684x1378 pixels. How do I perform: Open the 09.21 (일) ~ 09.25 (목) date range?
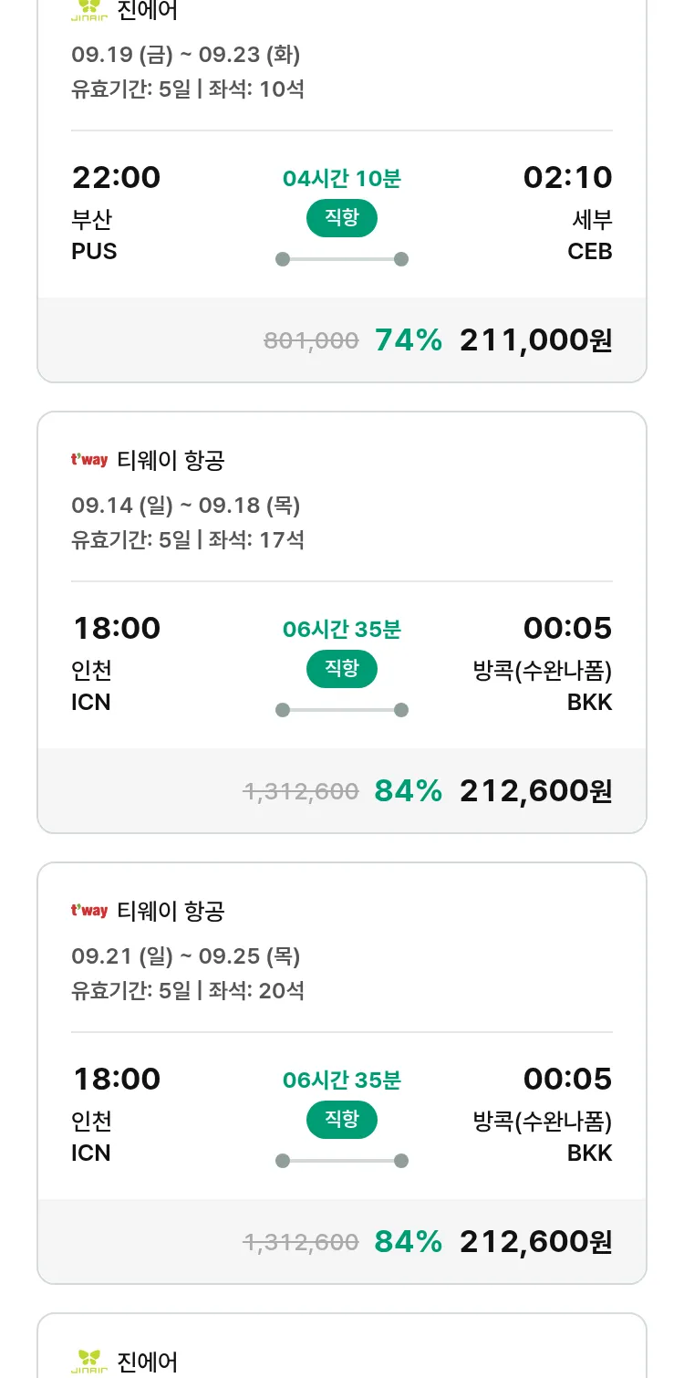[x=186, y=956]
